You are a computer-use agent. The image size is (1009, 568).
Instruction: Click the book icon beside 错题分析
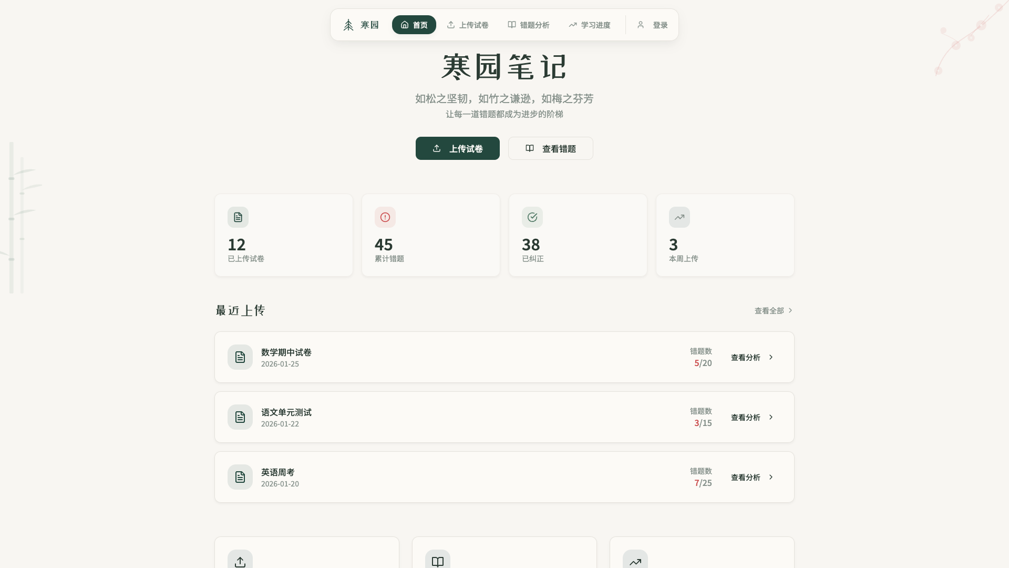click(512, 25)
